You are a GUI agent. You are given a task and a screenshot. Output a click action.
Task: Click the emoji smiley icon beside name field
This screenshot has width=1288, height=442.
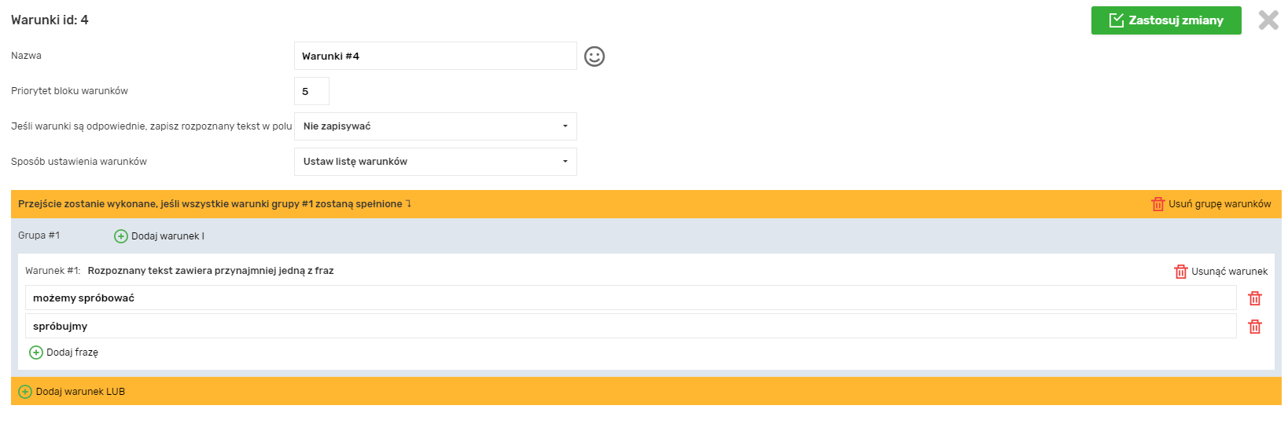[x=594, y=57]
